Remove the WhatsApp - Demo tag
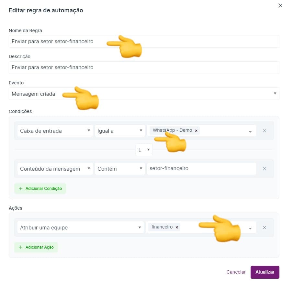Screen dimensions: 282x283 tap(196, 130)
